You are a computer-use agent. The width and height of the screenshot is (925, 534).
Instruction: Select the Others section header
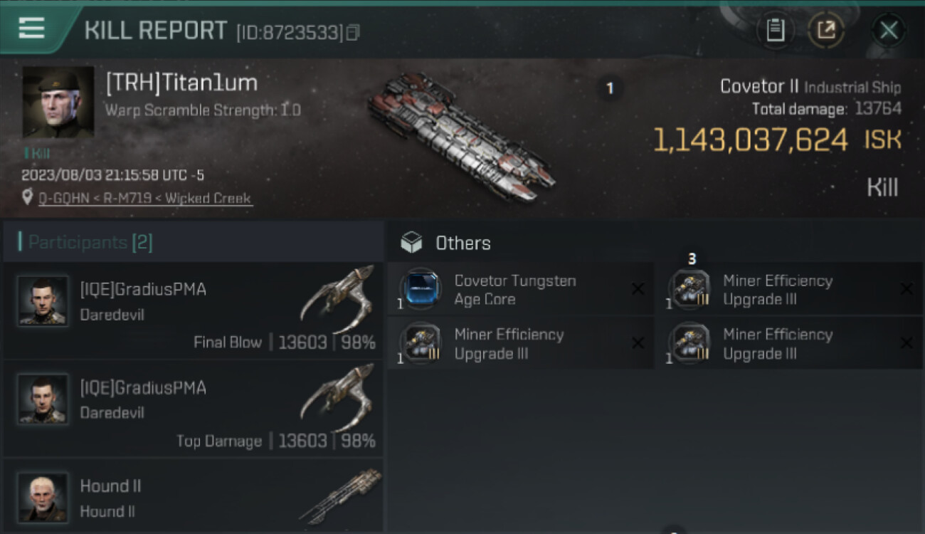pos(462,244)
